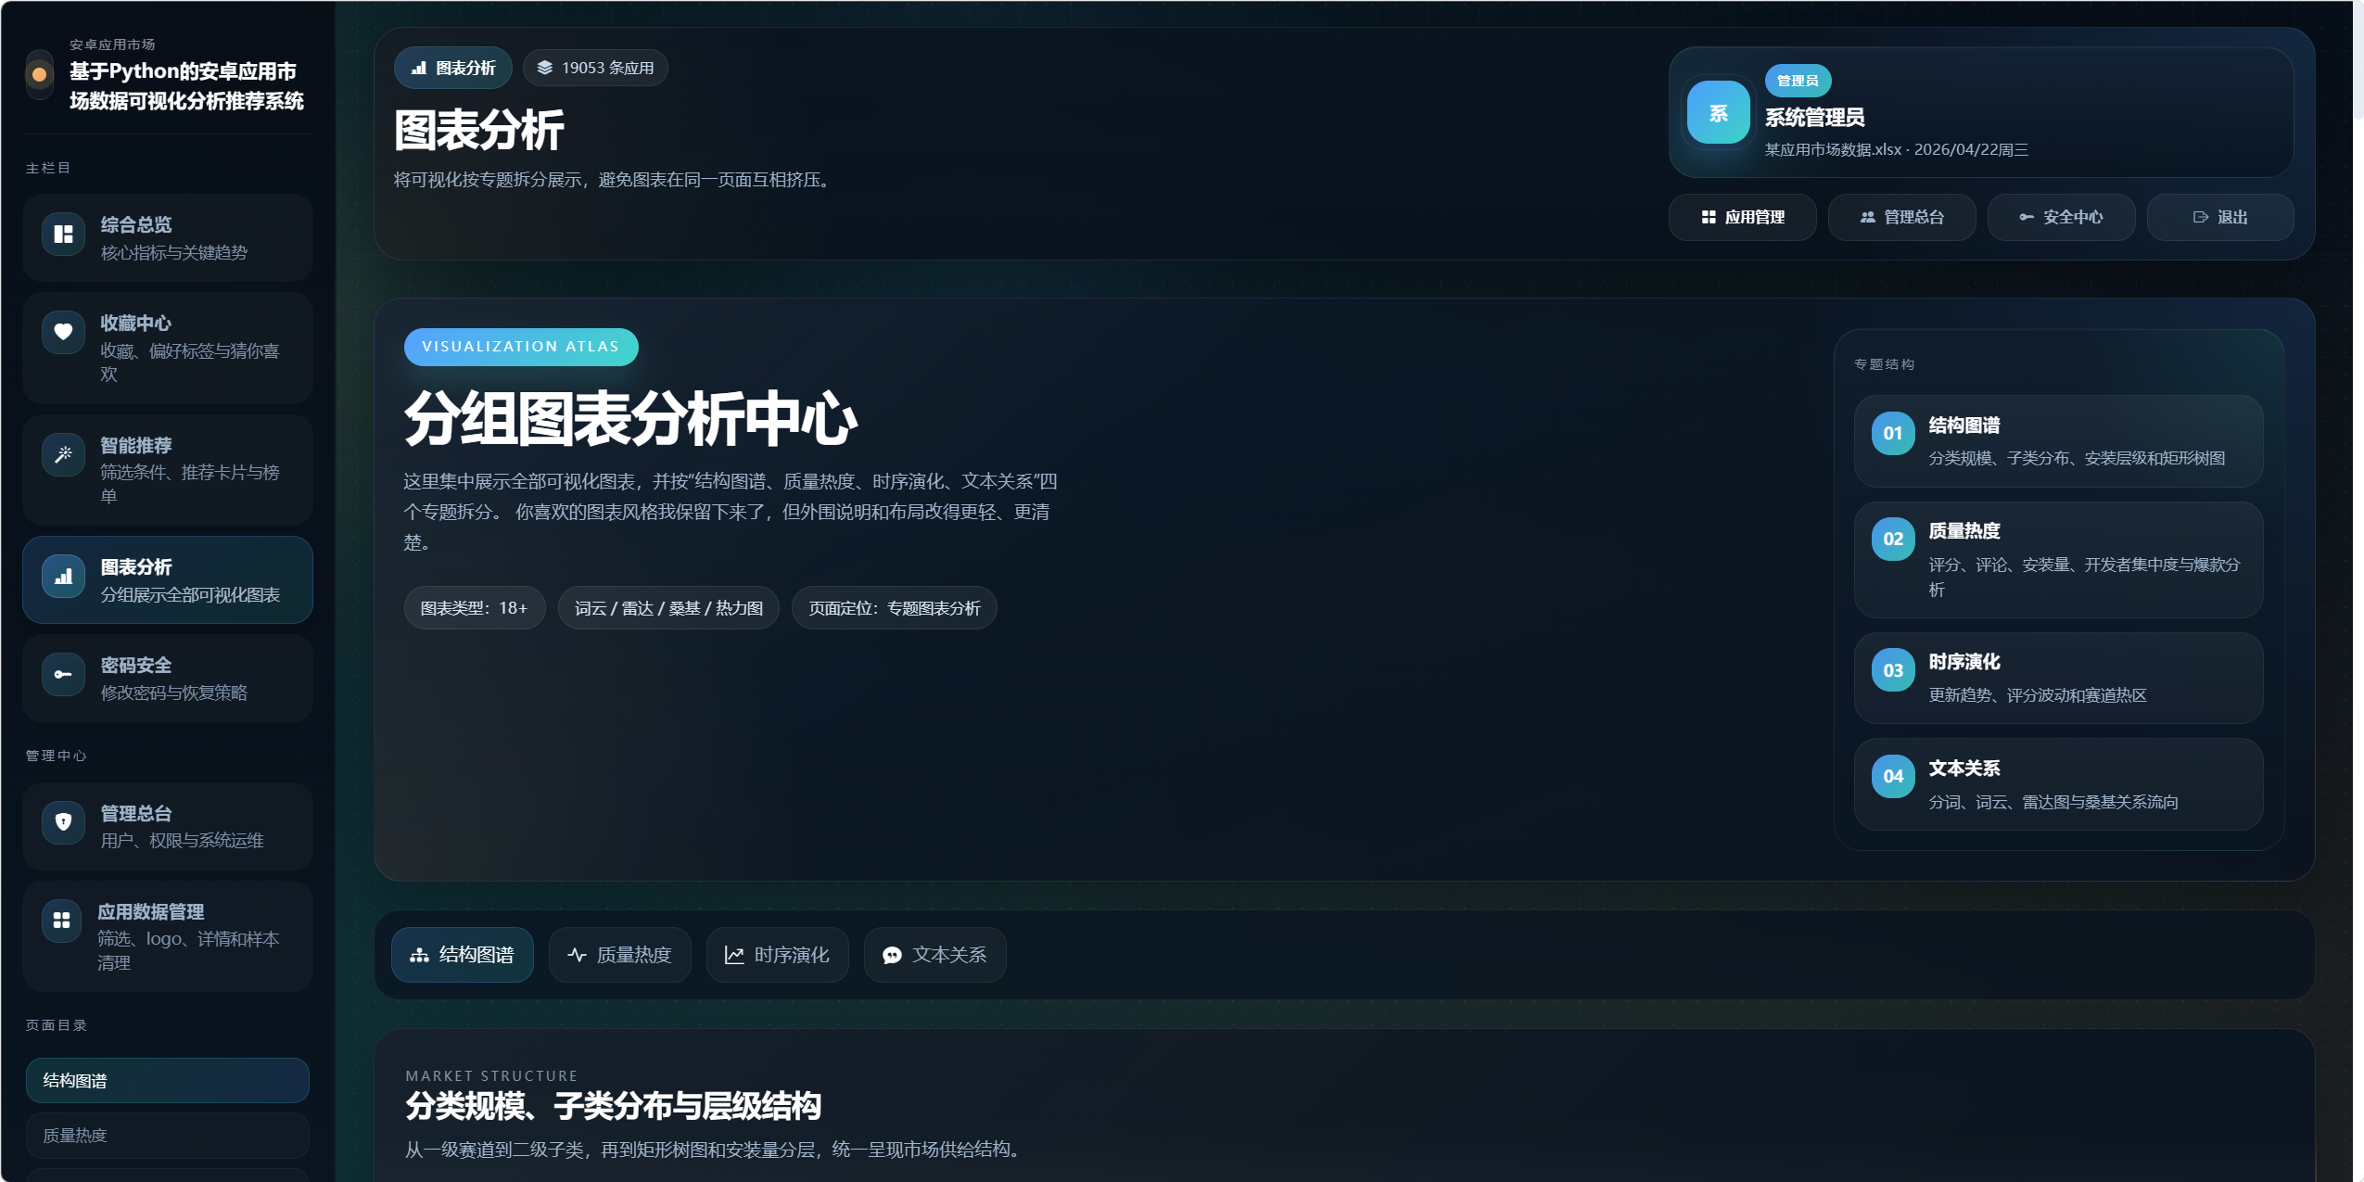The width and height of the screenshot is (2364, 1182).
Task: Open the 文本关系 tab
Action: (x=934, y=955)
